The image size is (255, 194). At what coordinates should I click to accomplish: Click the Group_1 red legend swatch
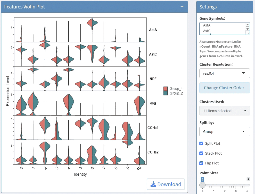[x=166, y=89]
